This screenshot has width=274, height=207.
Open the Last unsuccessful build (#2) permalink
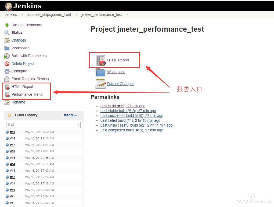pos(136,125)
